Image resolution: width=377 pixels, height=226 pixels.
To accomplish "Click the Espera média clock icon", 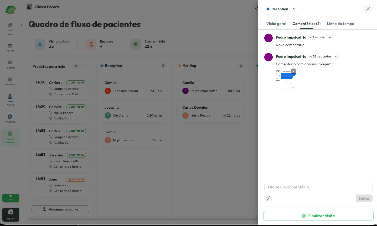I will click(136, 44).
